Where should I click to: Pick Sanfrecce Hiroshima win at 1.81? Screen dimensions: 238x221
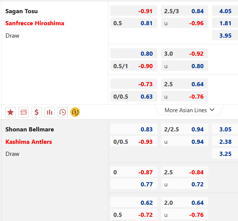[225, 23]
